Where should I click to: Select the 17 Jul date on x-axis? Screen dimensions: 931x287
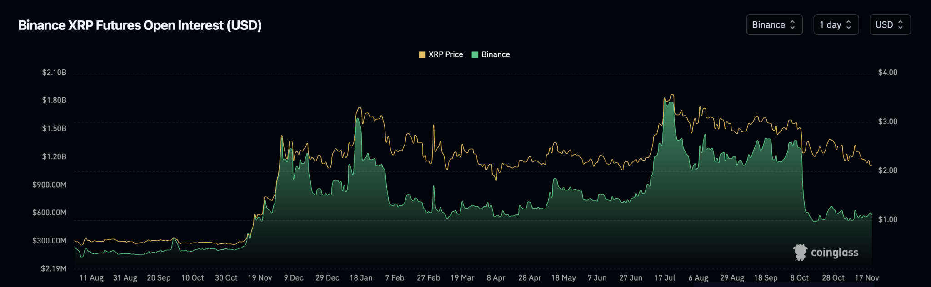665,277
